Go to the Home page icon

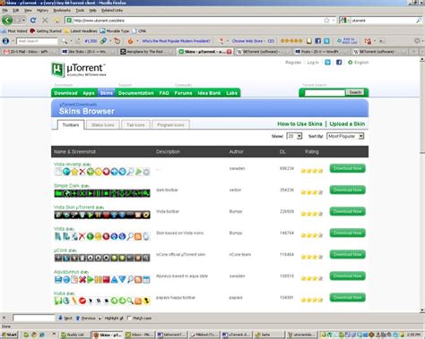[56, 21]
